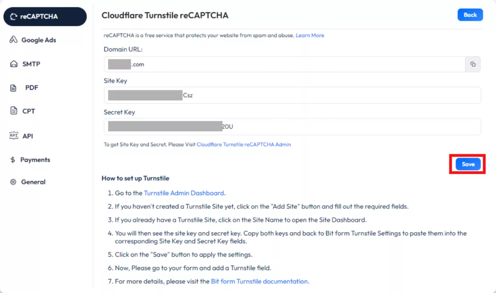Click the PDF document icon

point(13,88)
